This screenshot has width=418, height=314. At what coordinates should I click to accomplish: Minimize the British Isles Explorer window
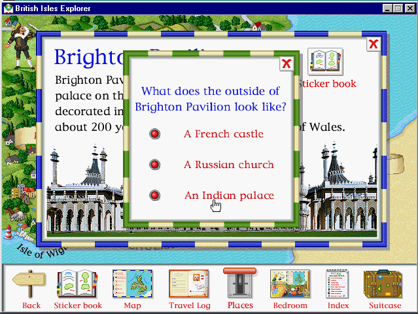tap(387, 9)
